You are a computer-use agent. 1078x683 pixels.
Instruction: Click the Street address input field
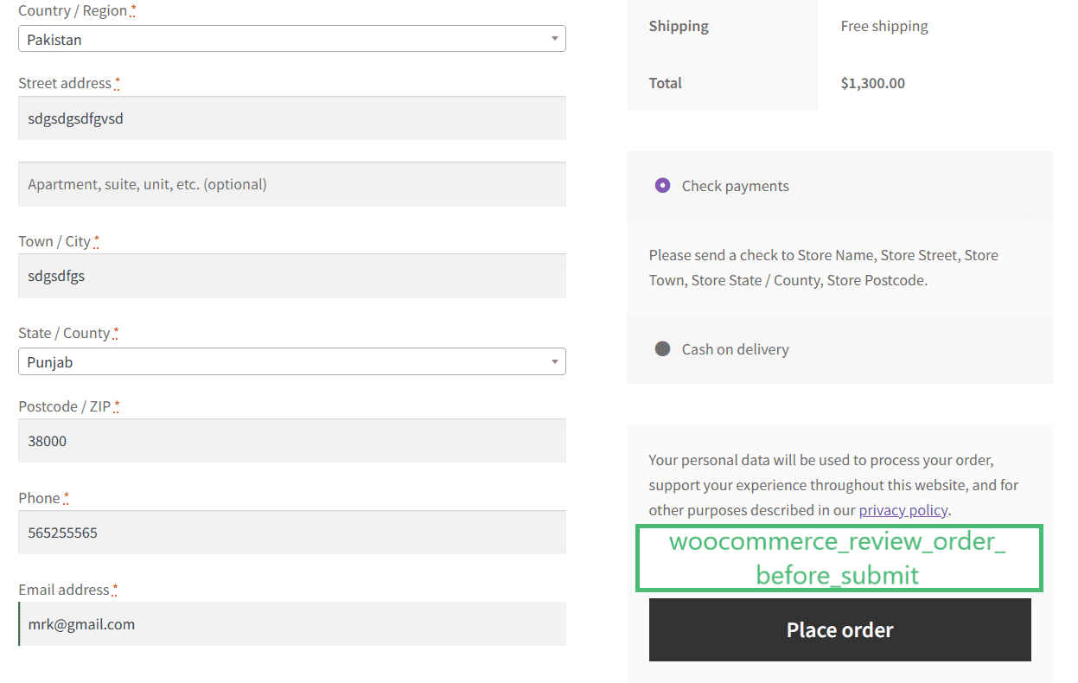click(292, 118)
